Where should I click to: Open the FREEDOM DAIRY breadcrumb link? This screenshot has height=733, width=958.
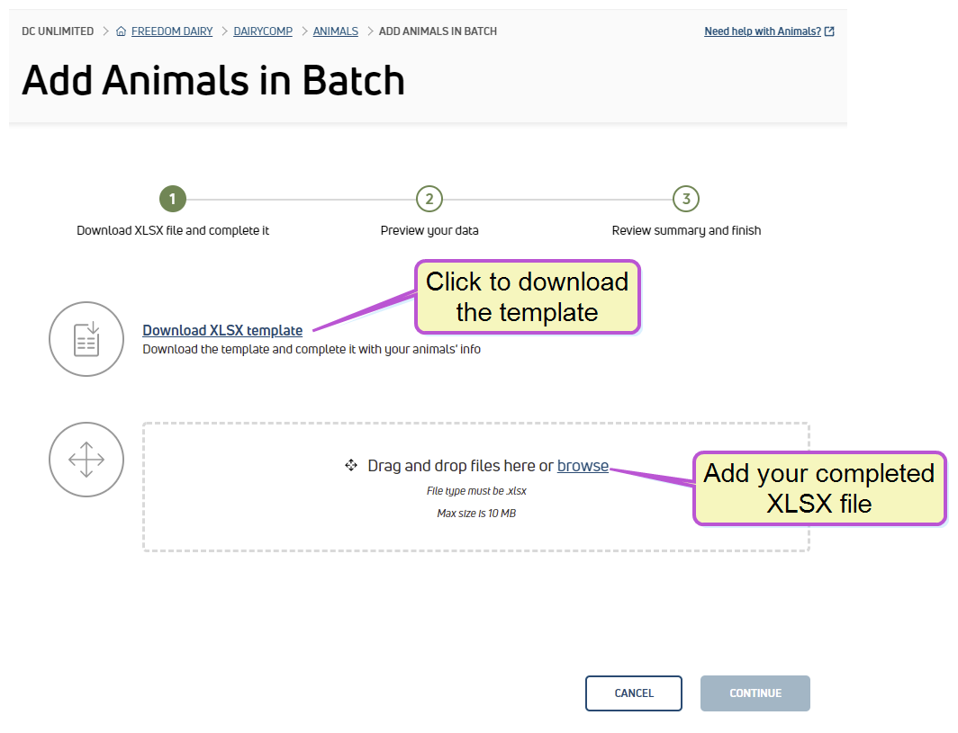pyautogui.click(x=172, y=31)
